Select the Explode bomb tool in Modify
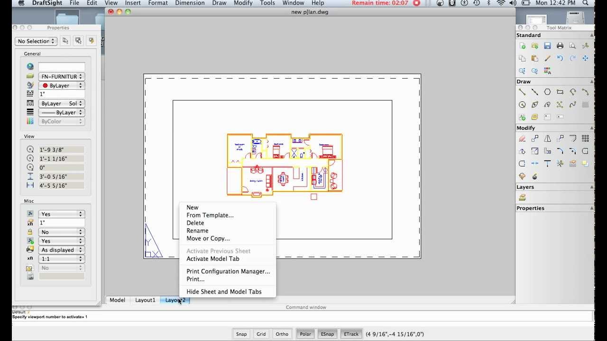This screenshot has height=341, width=607. 535,176
